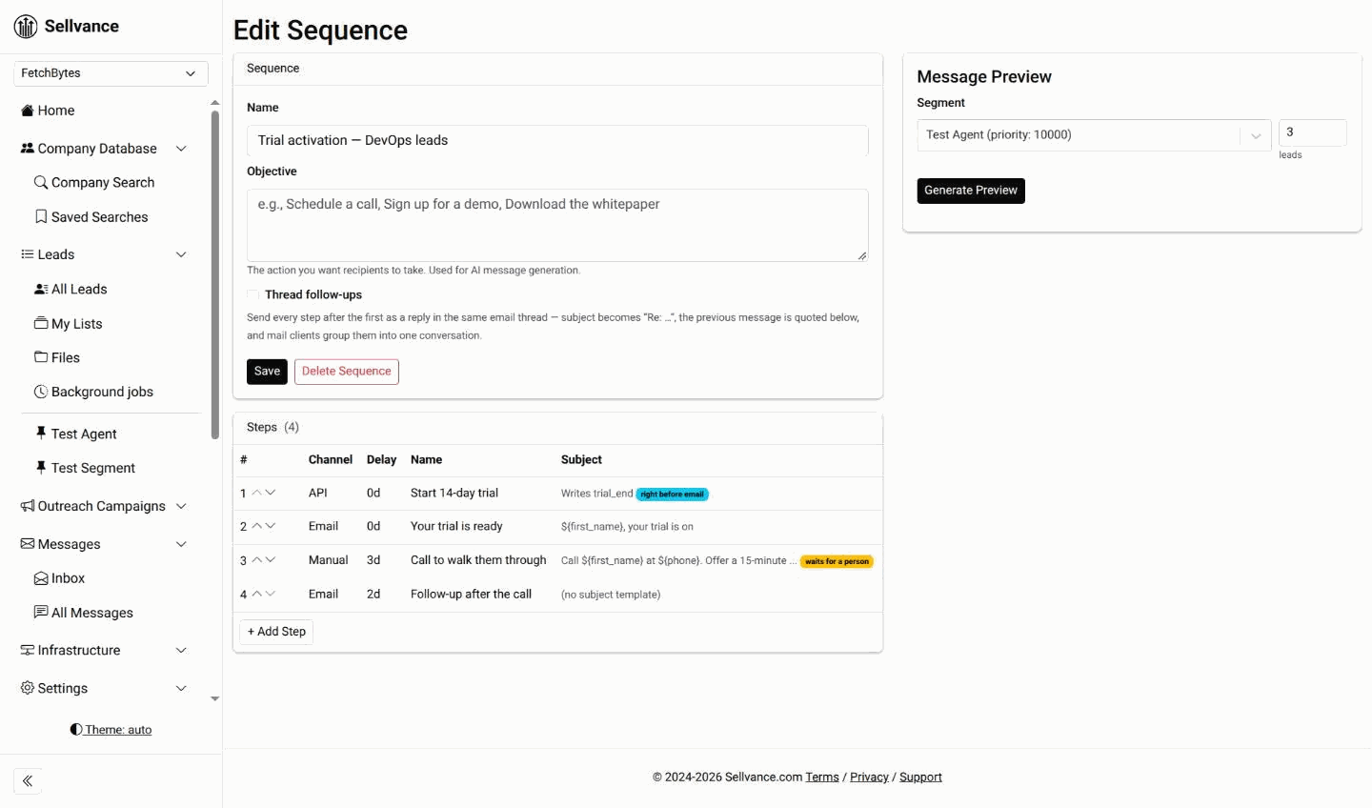This screenshot has width=1372, height=808.
Task: Move step 3 down using arrow
Action: click(x=271, y=560)
